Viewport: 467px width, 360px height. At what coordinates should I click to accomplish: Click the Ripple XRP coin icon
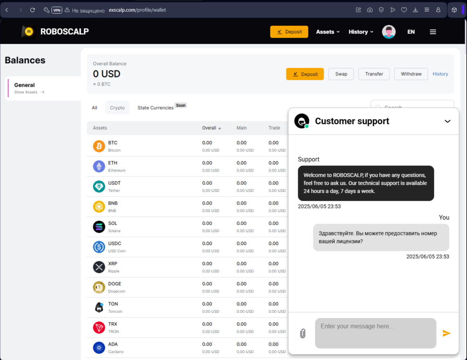tap(99, 267)
